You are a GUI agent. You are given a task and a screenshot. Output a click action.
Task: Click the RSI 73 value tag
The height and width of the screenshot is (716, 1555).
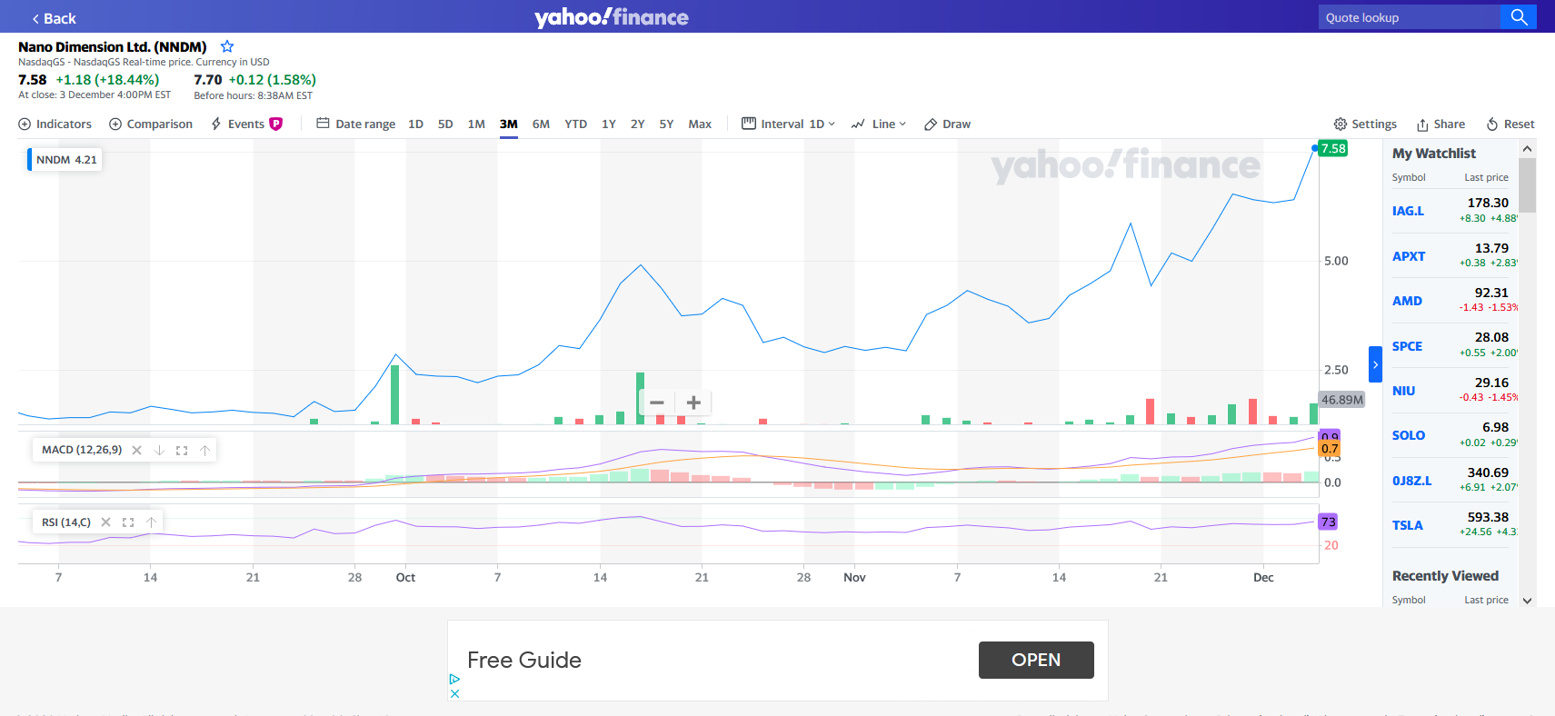(x=1329, y=522)
